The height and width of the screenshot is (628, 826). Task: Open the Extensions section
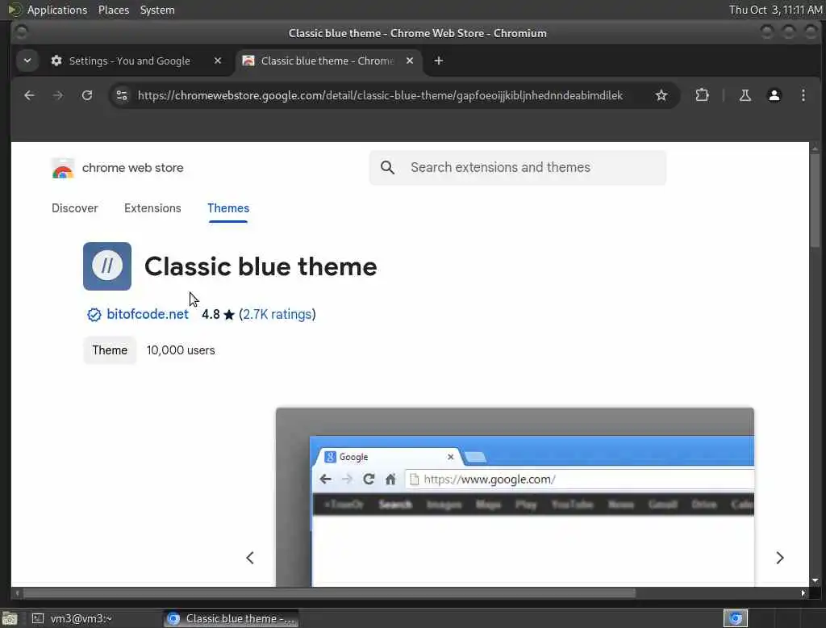(152, 208)
